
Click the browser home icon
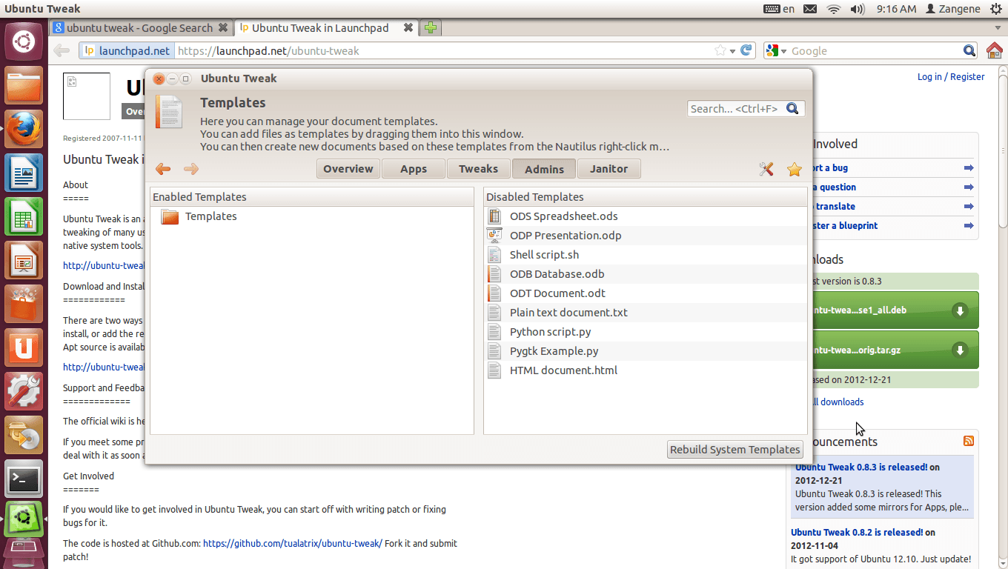pos(994,50)
